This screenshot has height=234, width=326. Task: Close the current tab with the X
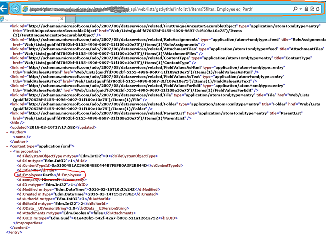pyautogui.click(x=62, y=19)
